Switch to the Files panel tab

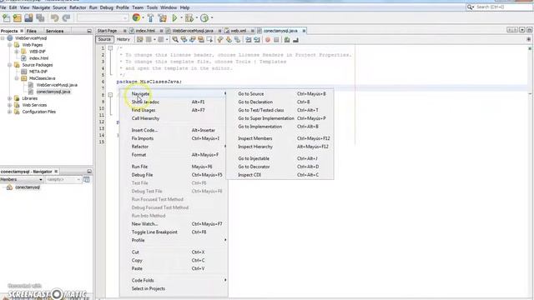pos(32,31)
